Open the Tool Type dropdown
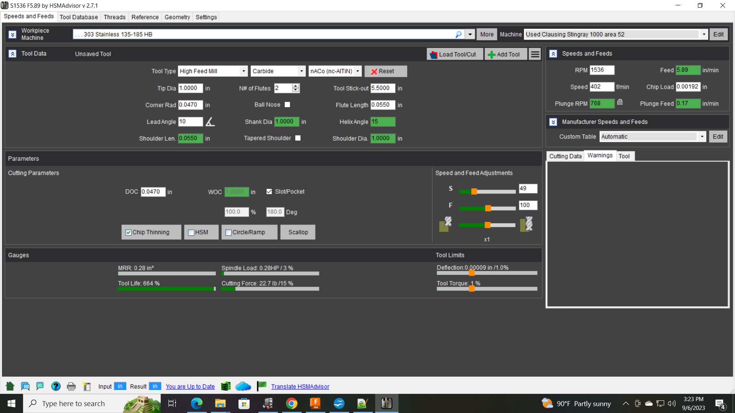 pos(243,71)
